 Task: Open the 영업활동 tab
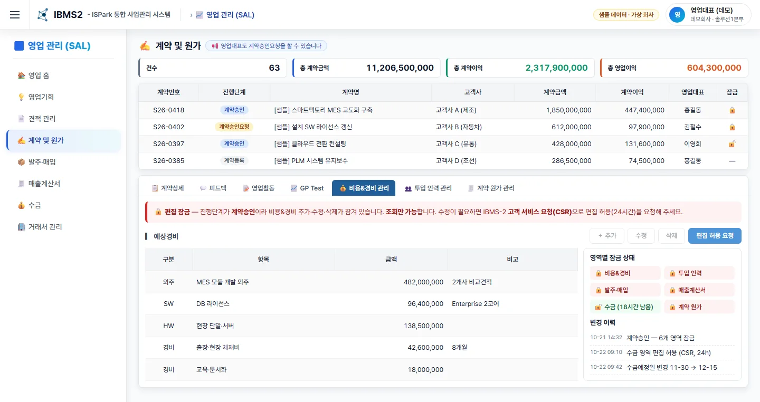259,188
